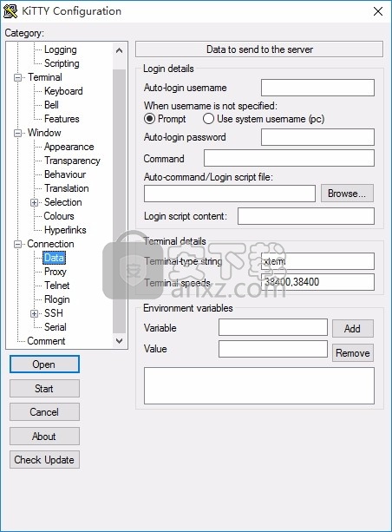
Task: Collapse the Window tree node
Action: tap(17, 133)
